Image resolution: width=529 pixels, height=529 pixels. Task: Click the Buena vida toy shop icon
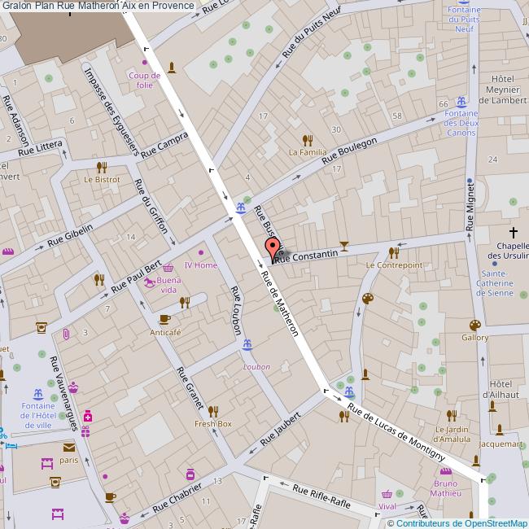(x=150, y=283)
